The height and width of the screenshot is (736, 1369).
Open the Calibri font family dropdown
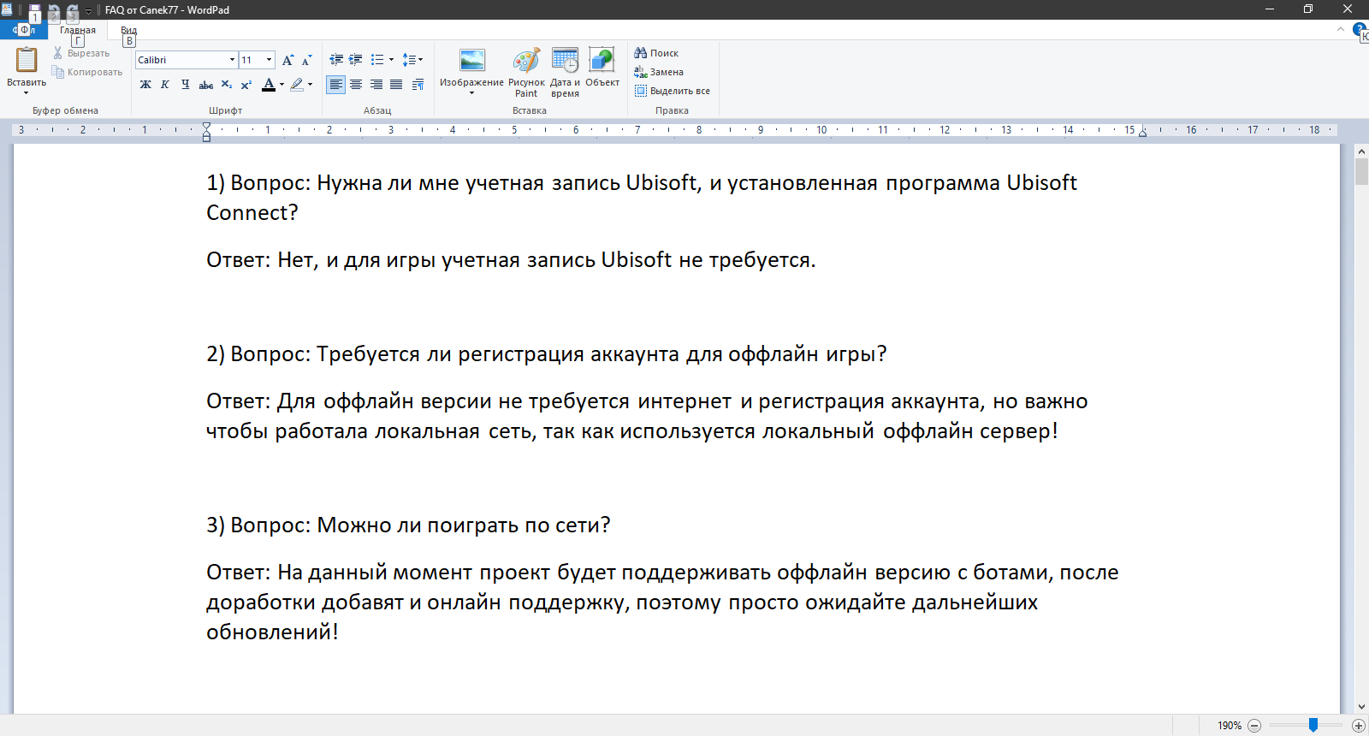232,60
